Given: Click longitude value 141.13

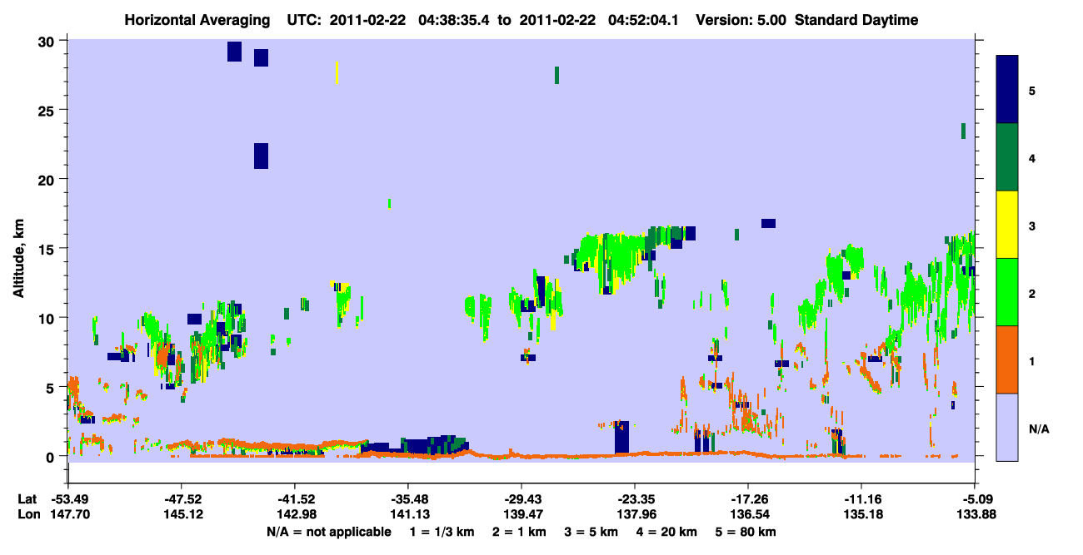Looking at the screenshot, I should tap(408, 515).
